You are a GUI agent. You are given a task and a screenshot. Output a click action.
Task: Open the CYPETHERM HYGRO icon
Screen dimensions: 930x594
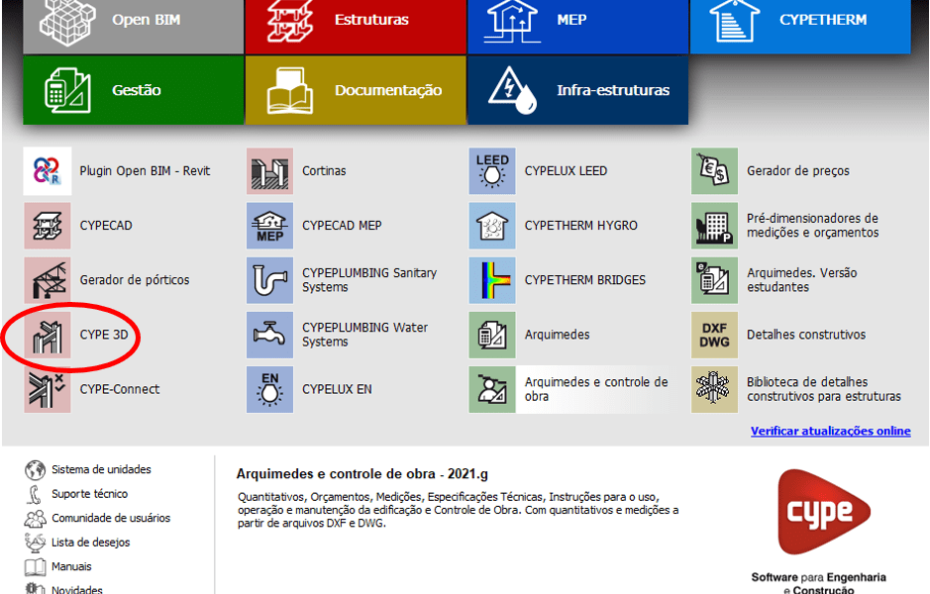[492, 226]
